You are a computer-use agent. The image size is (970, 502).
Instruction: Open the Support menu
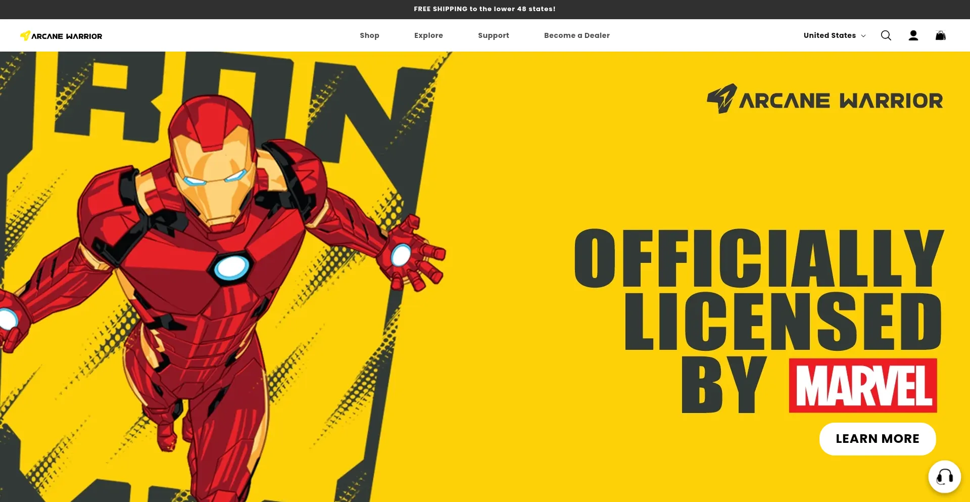(494, 35)
